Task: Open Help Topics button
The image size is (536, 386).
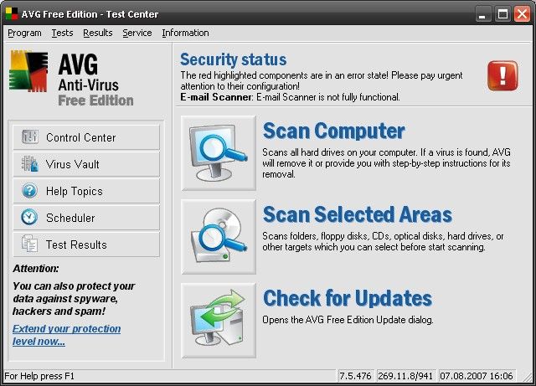Action: point(86,190)
